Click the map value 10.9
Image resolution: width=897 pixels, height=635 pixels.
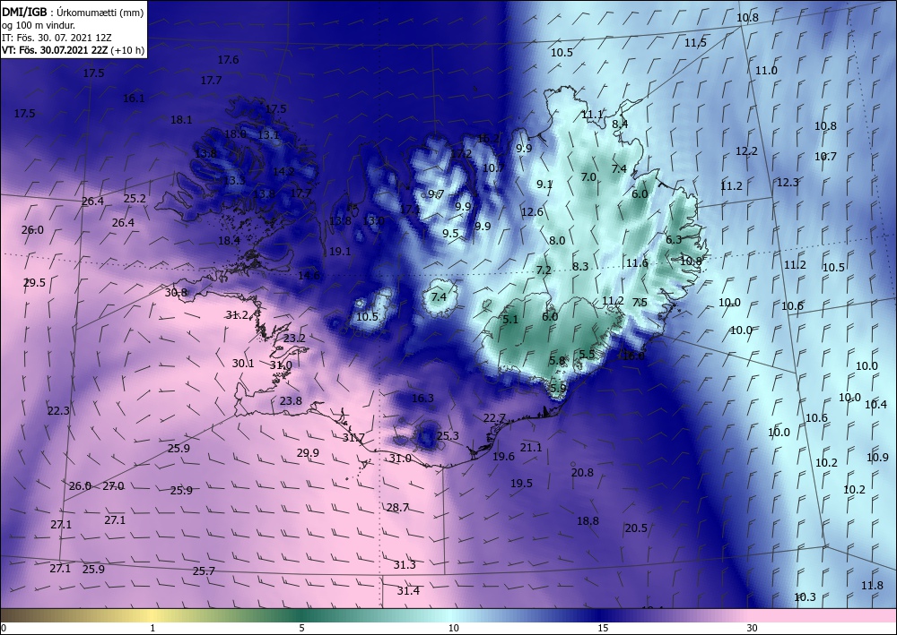(877, 457)
